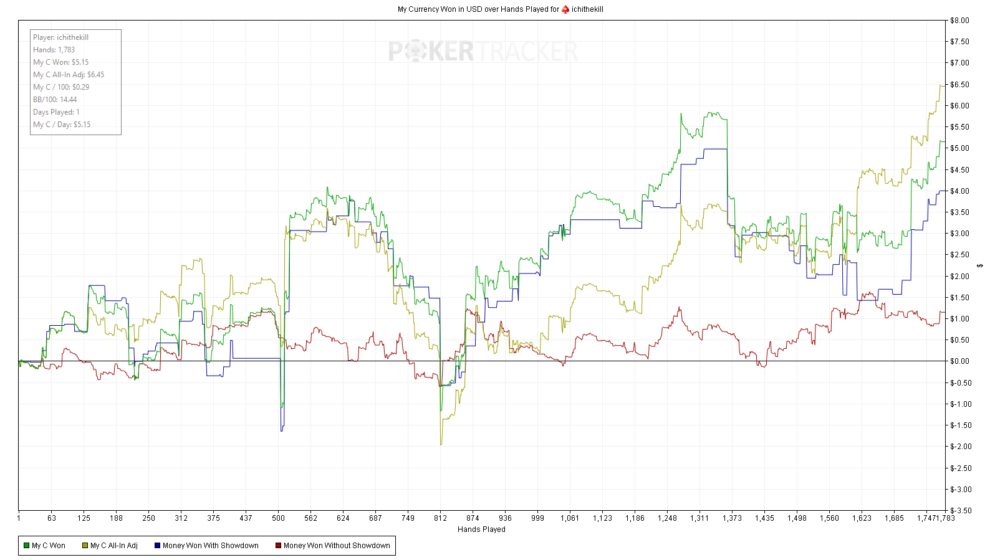Click the "Hands: 1,783" stat line
The image size is (990, 560).
(54, 50)
